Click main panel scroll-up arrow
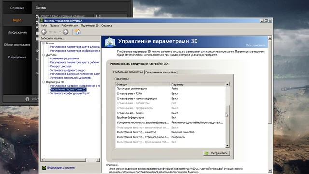Viewport: 309px width, 174px height. coord(270,38)
